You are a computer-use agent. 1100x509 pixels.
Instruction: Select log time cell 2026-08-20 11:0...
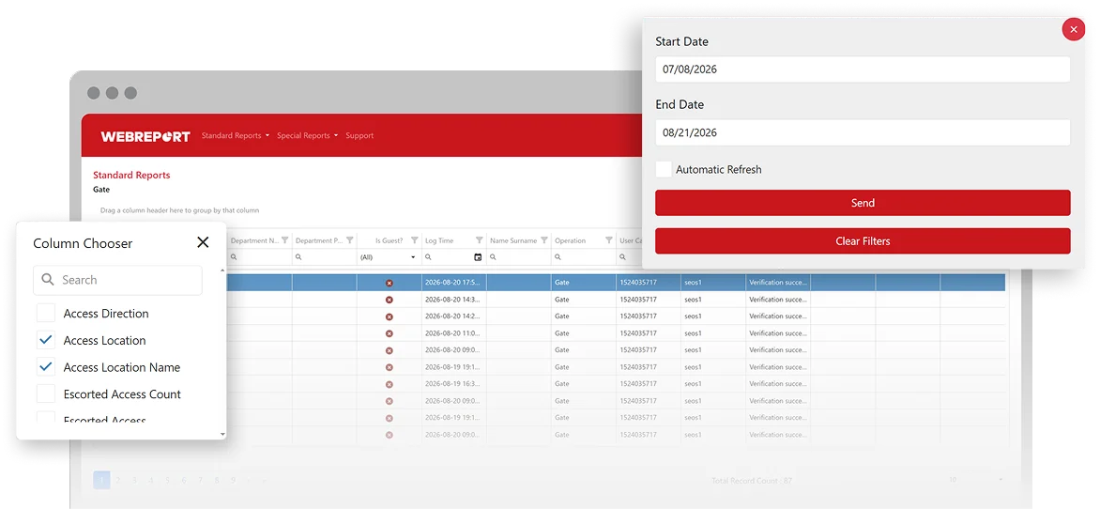(452, 333)
